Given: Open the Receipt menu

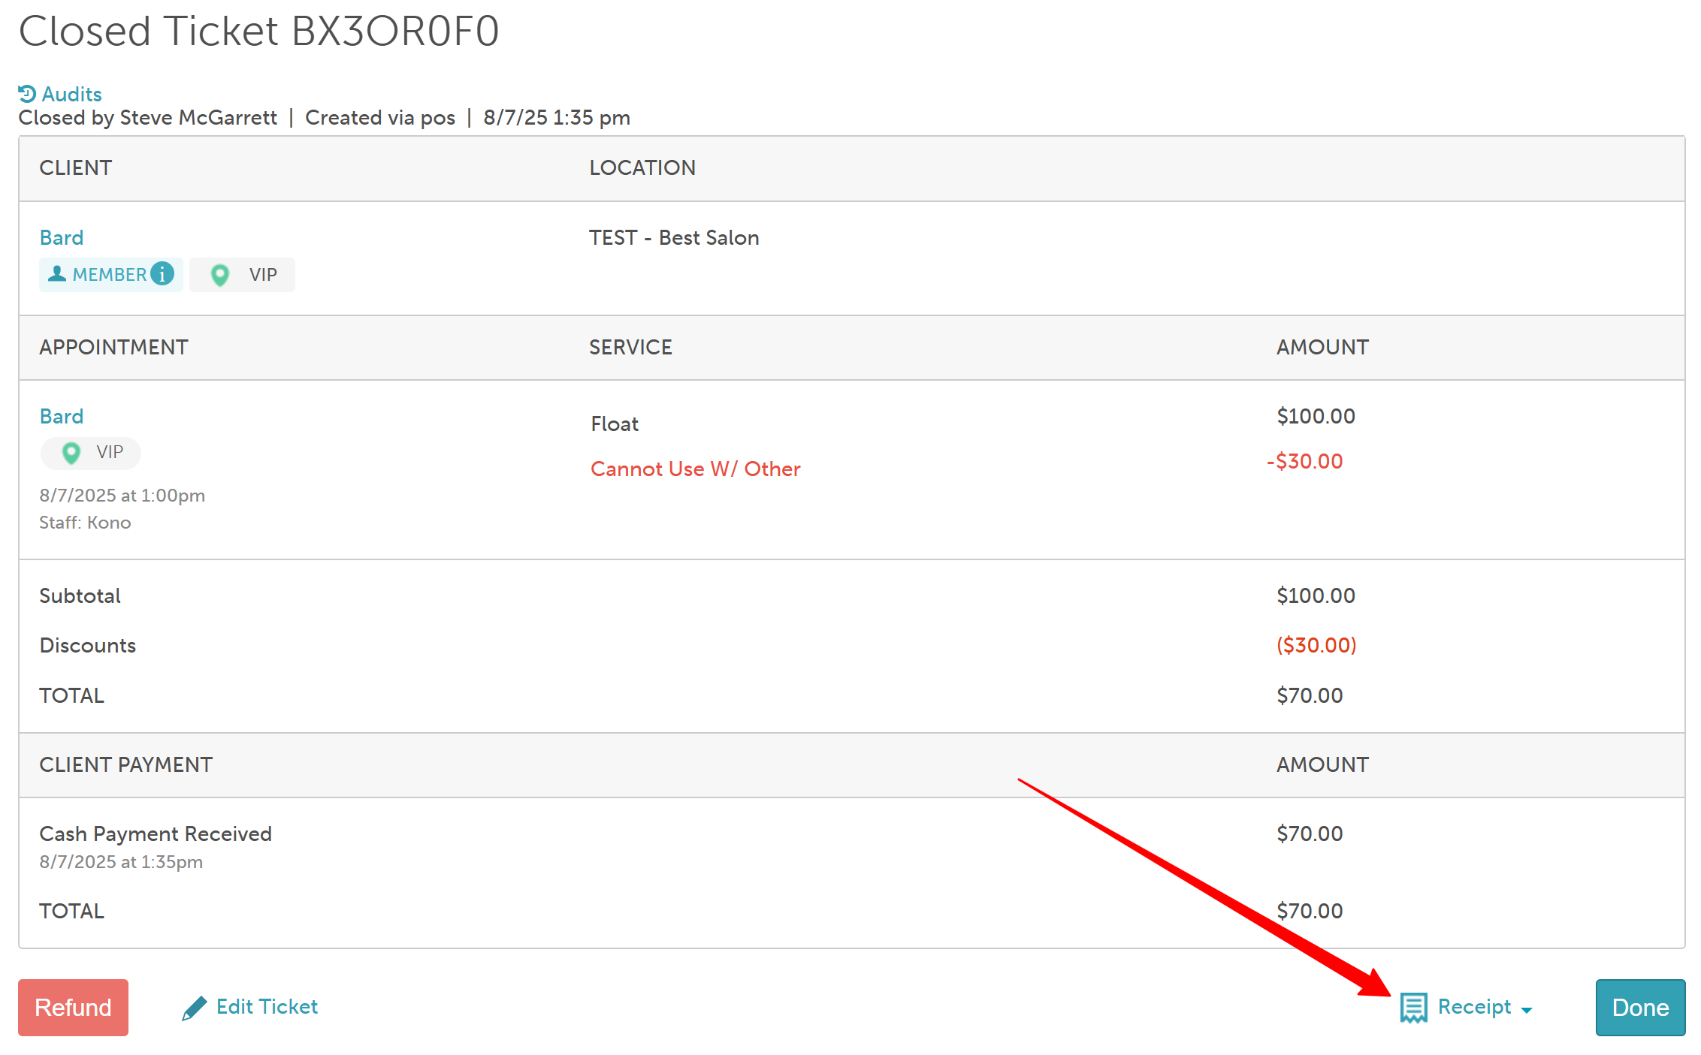Looking at the screenshot, I should click(1473, 1007).
